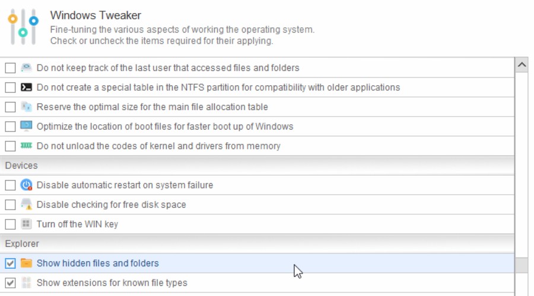Click the monitor icon for boot files optimization
Viewport: 534px width, 296px height.
pos(26,126)
